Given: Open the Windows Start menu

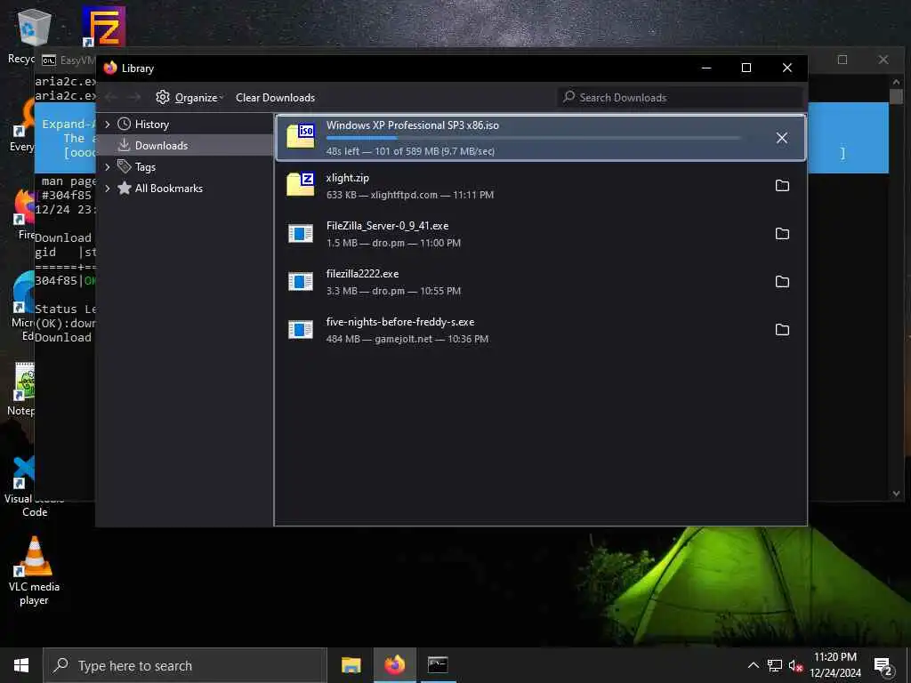Looking at the screenshot, I should pyautogui.click(x=21, y=665).
